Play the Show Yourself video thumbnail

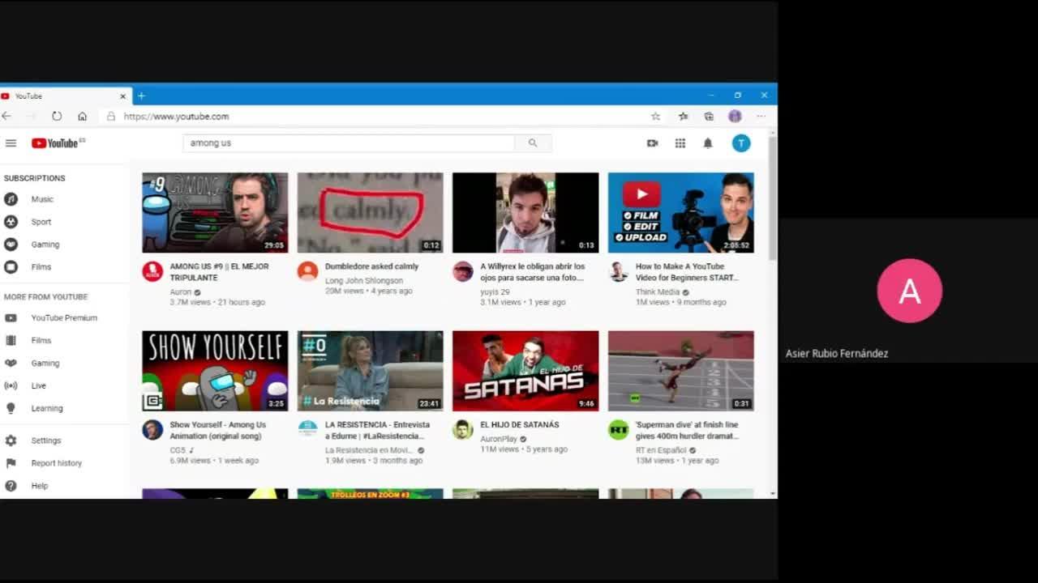tap(215, 371)
